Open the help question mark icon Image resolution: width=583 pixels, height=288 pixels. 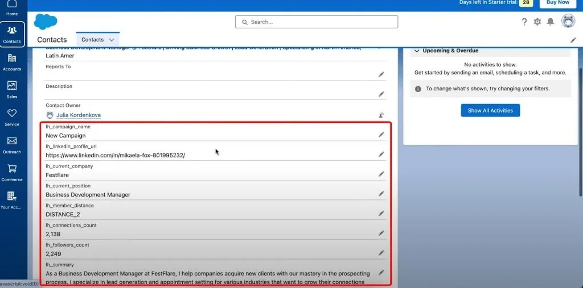(524, 22)
